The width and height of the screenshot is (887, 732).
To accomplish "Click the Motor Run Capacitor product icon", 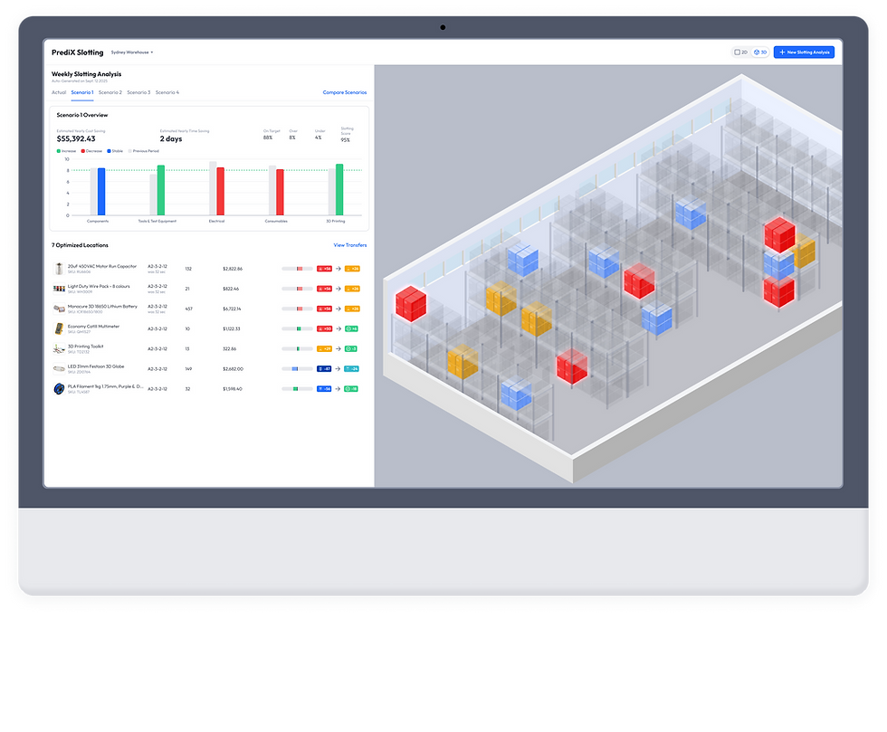I will tap(61, 269).
